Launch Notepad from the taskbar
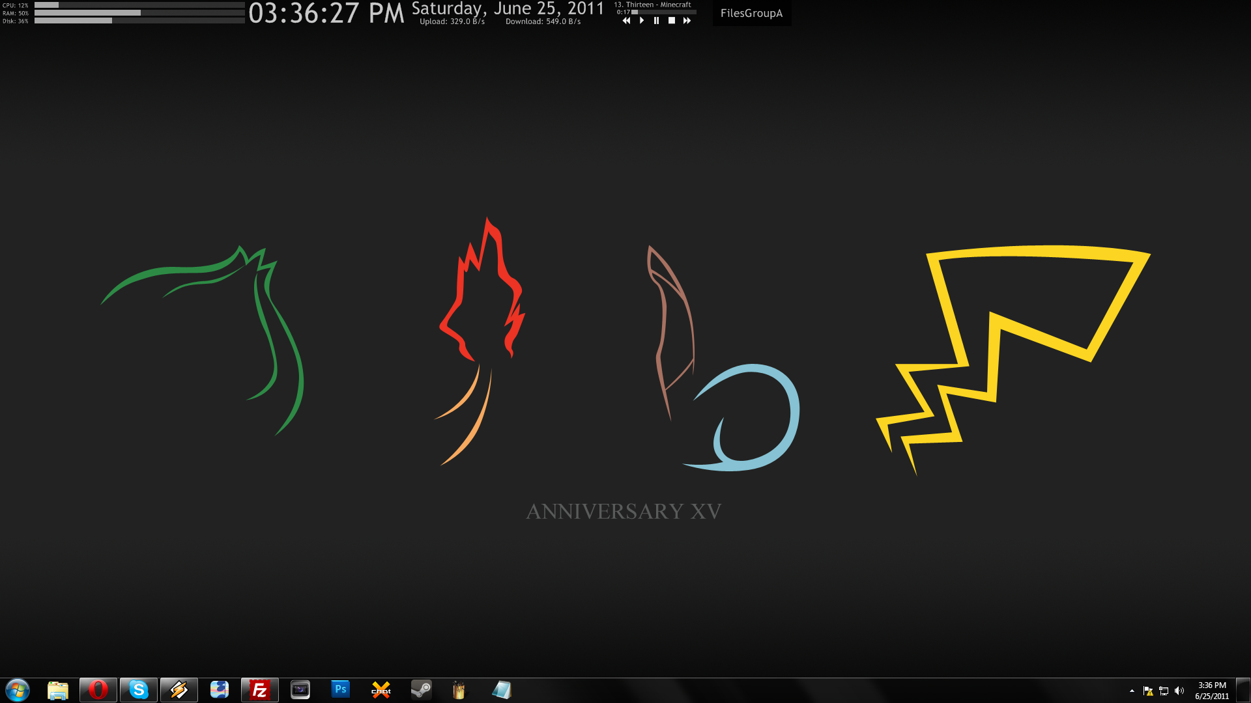 (x=502, y=690)
